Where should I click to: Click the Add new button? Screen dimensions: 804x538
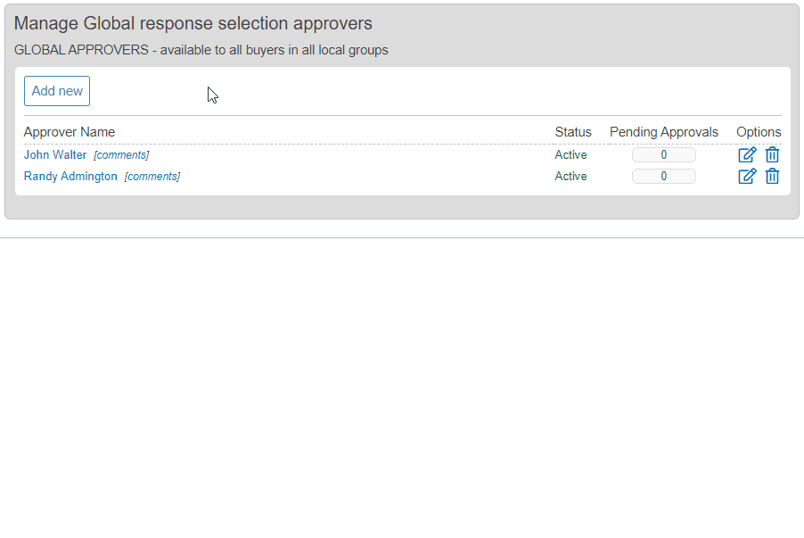(x=57, y=91)
